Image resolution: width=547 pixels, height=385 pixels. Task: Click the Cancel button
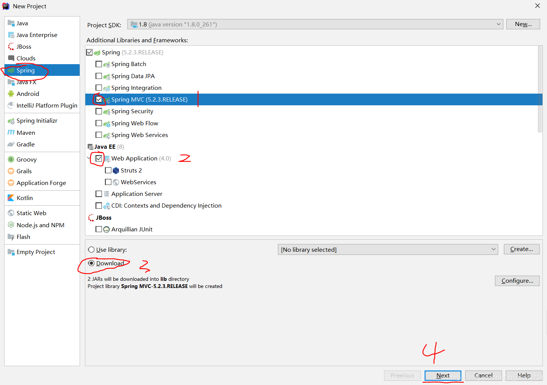point(484,376)
